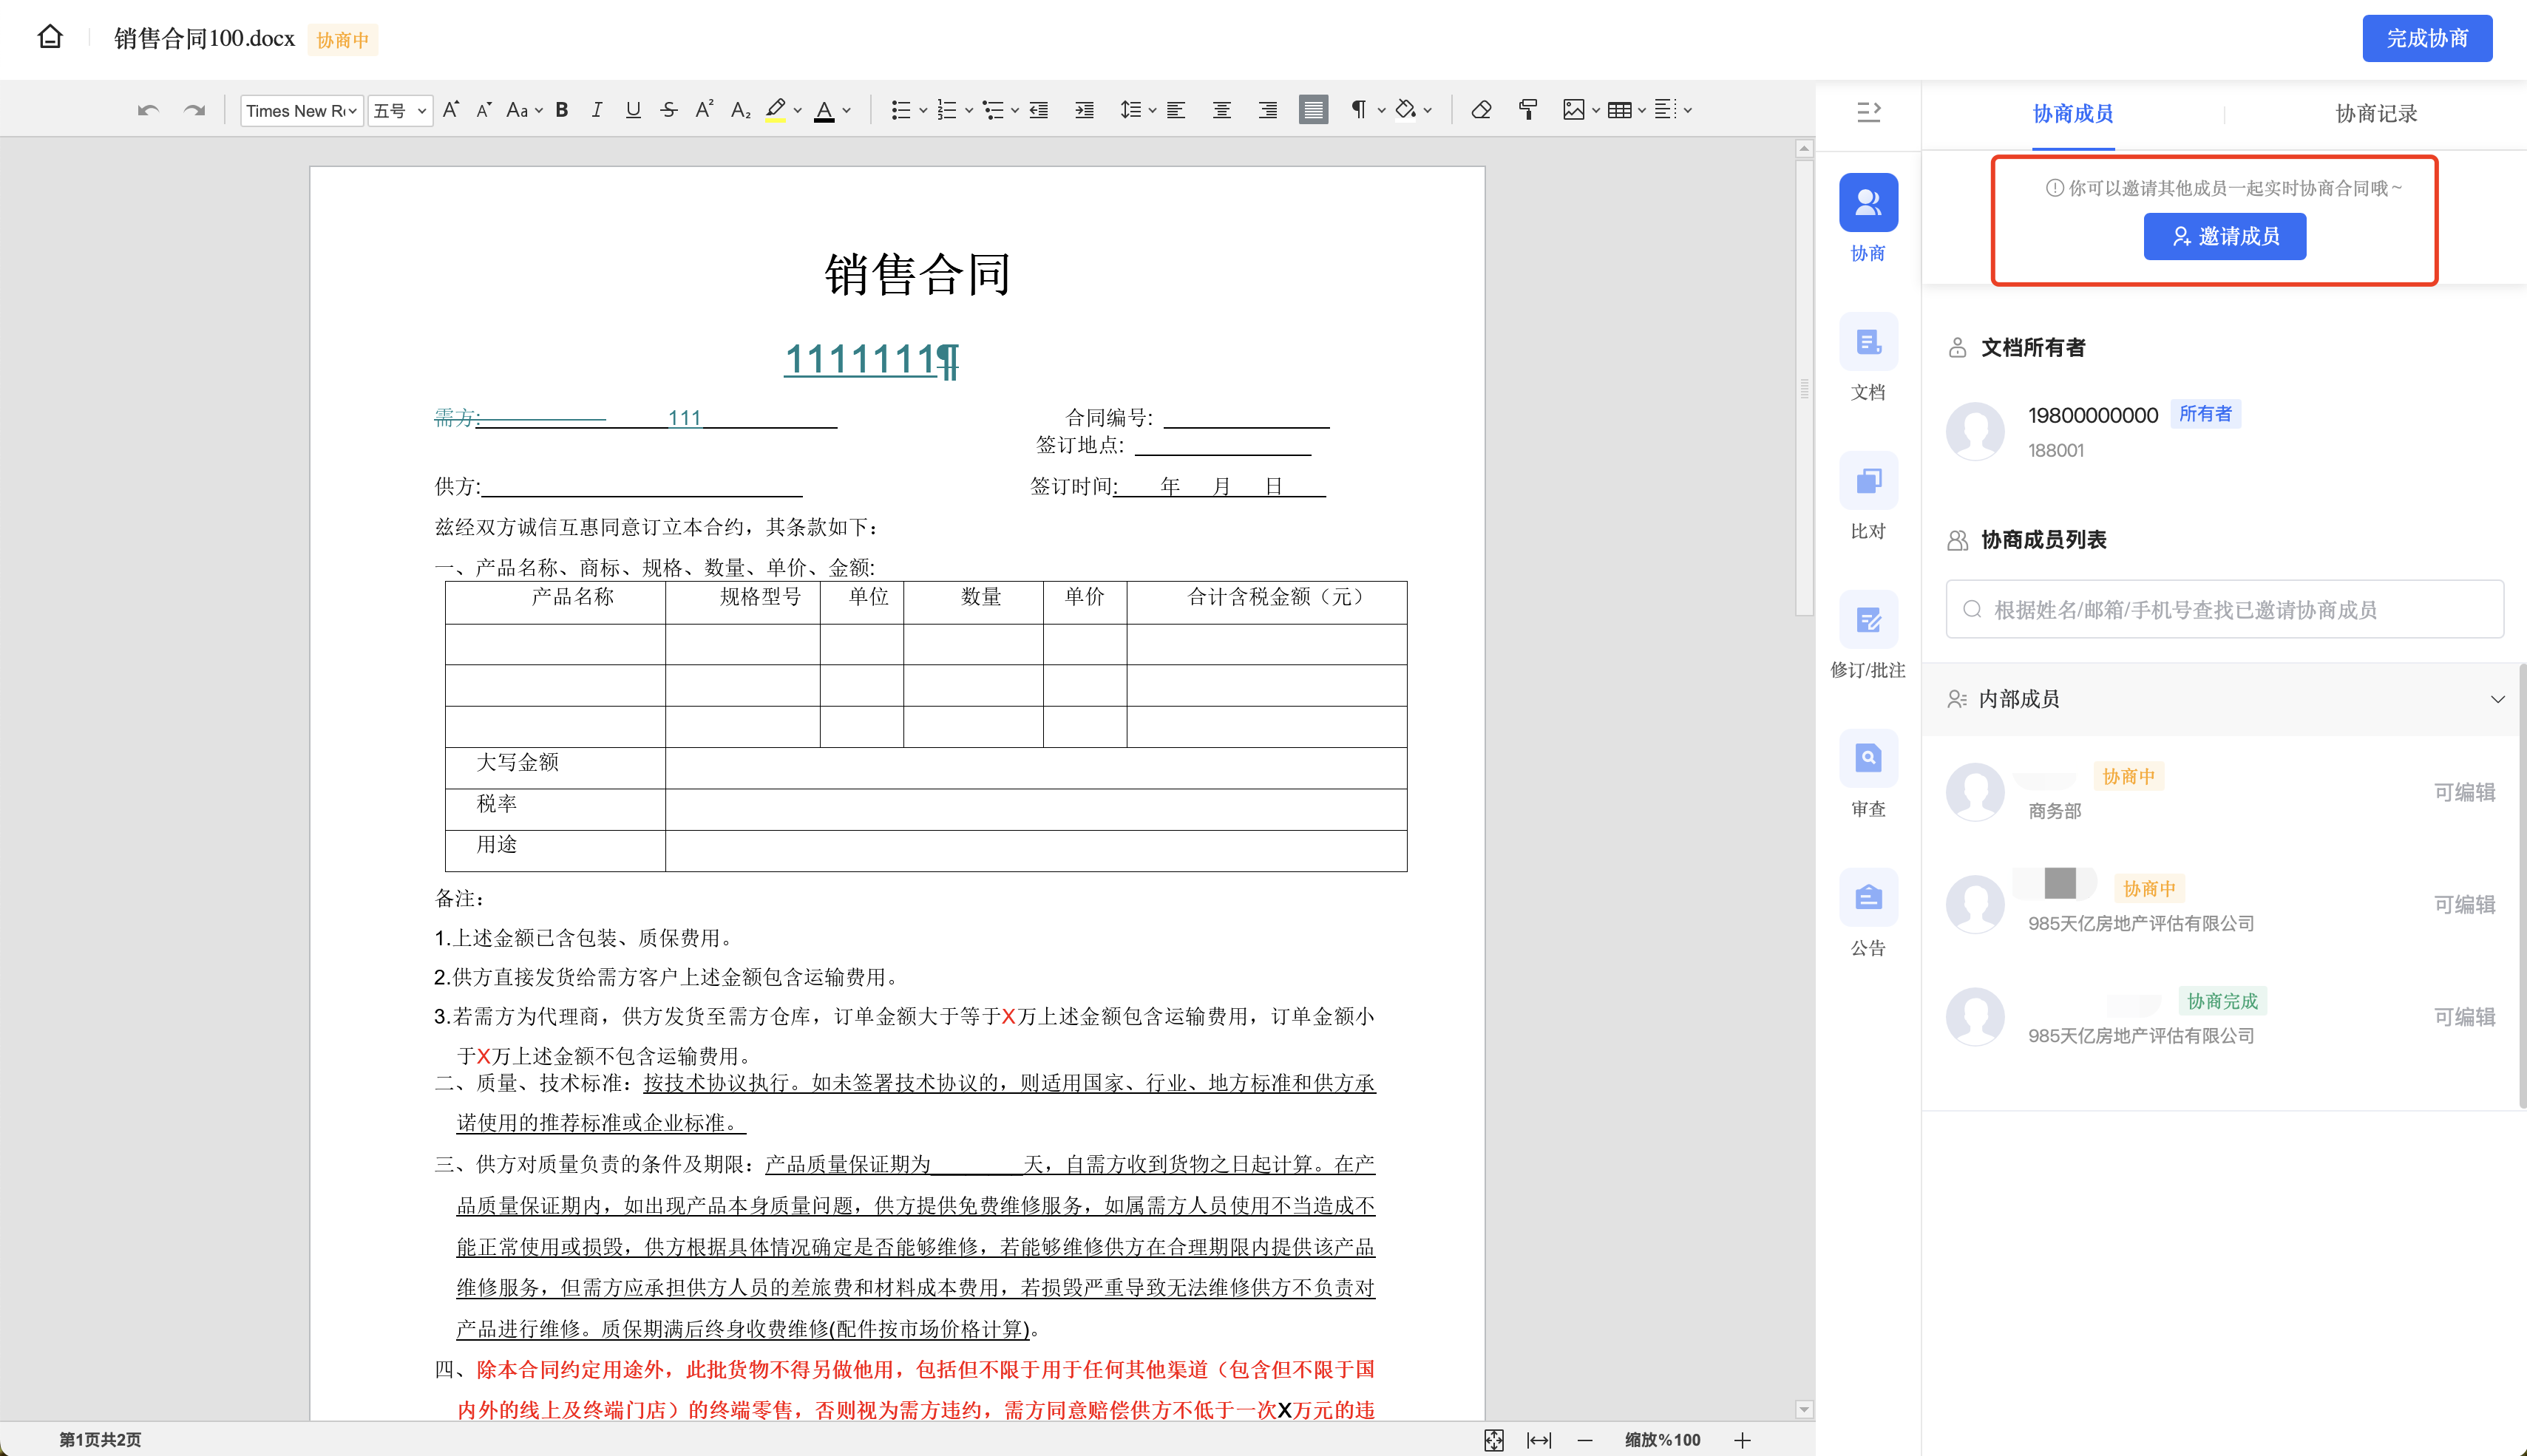2527x1456 pixels.
Task: Toggle justified alignment
Action: (1313, 110)
